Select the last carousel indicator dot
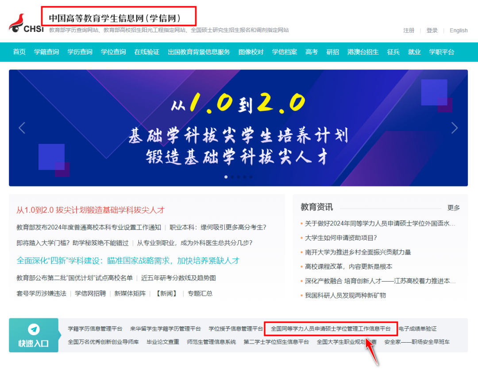 (x=251, y=177)
